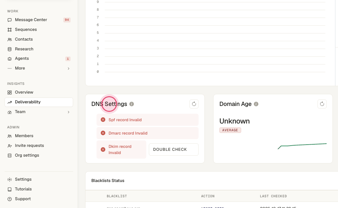Click the Sequences flow icon
The height and width of the screenshot is (208, 338).
[x=9, y=30]
